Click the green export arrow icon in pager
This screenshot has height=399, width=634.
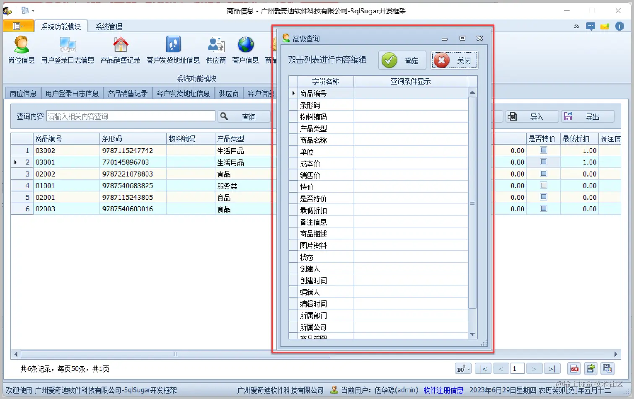coord(590,369)
